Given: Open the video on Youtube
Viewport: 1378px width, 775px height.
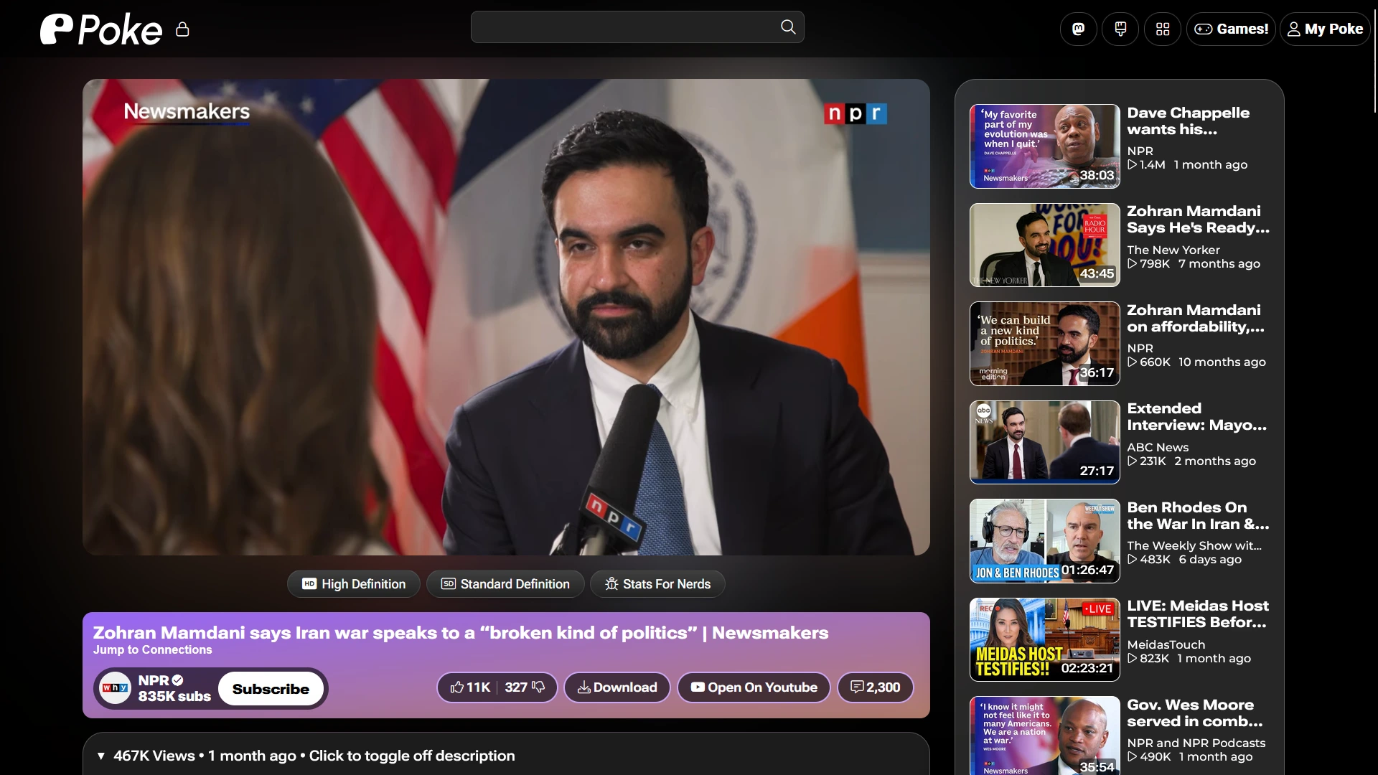Looking at the screenshot, I should coord(754,687).
